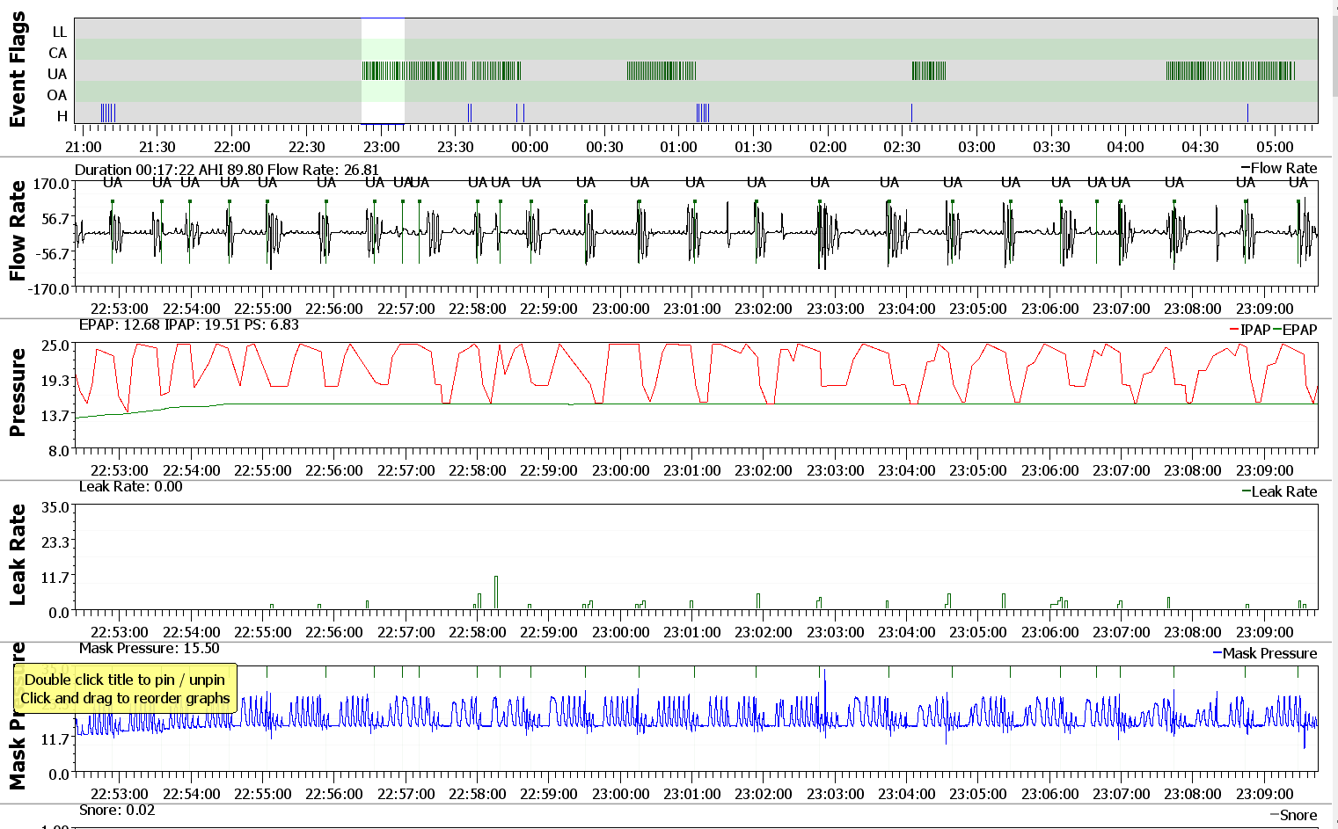The image size is (1338, 829).
Task: Click the 02:30 time label on overview axis
Action: (x=903, y=147)
